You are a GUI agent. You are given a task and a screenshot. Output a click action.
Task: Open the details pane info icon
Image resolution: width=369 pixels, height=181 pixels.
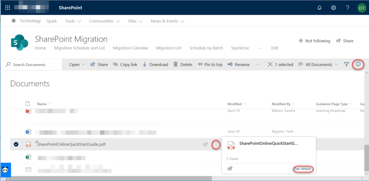pos(358,64)
